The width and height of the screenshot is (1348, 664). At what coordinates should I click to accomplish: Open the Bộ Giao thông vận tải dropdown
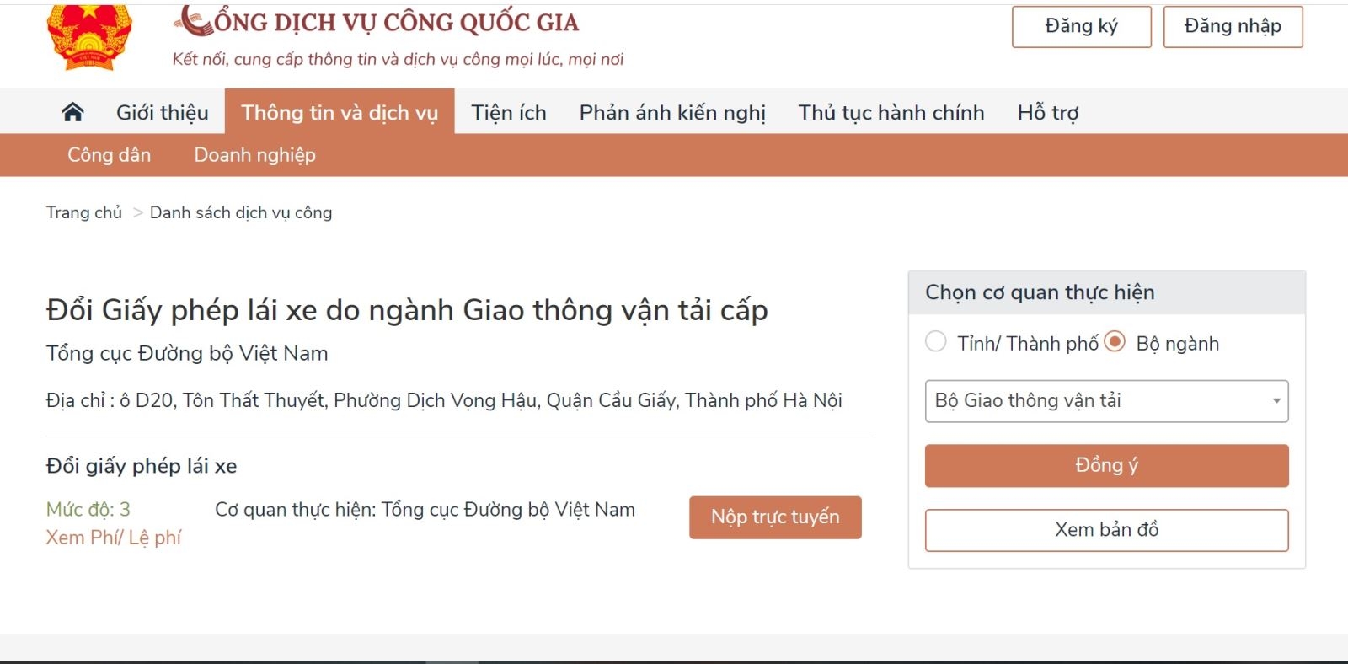1106,401
